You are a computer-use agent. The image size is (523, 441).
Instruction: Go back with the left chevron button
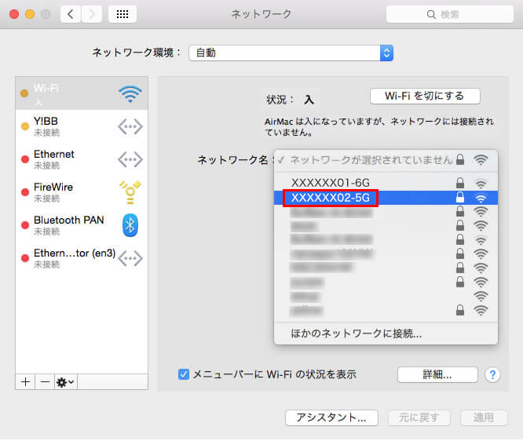point(71,14)
